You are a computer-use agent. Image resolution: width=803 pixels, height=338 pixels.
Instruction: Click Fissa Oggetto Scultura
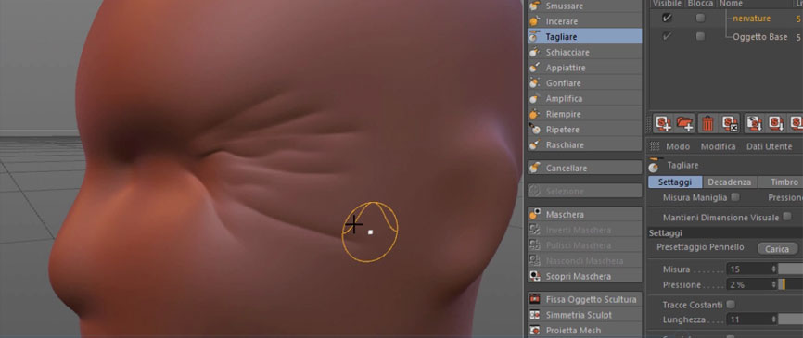pos(584,299)
